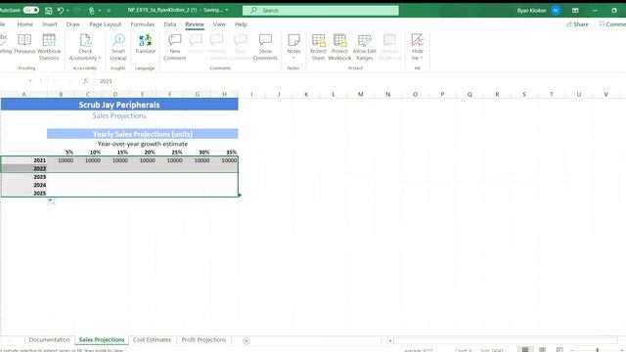Open the Home tab
Screen dimensions: 626x352
pyautogui.click(x=25, y=24)
